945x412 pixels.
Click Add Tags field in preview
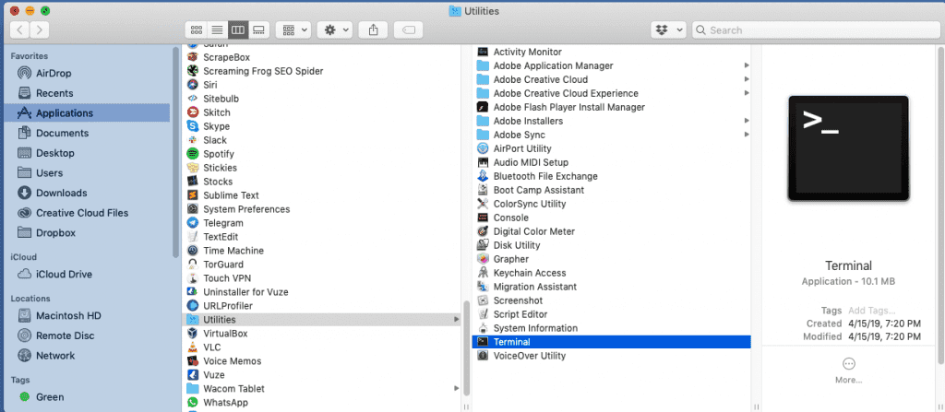point(871,311)
